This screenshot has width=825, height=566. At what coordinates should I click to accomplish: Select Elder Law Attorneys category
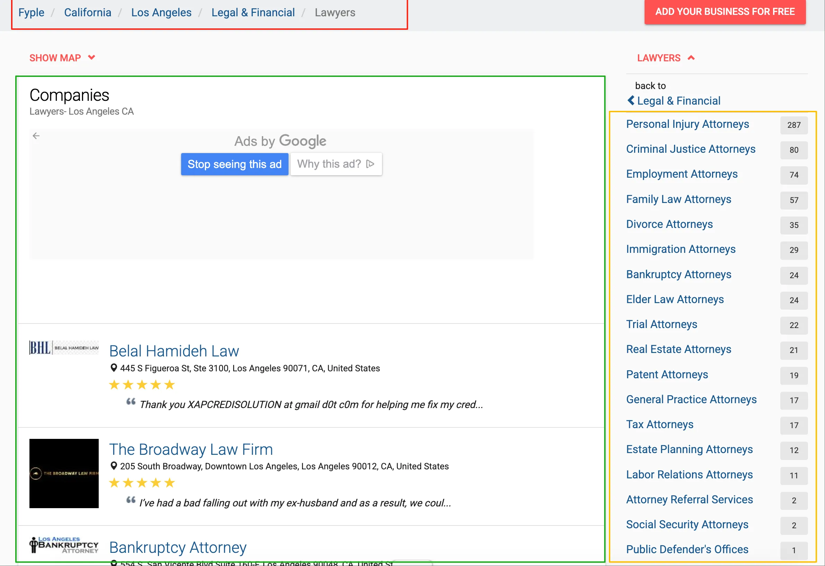click(675, 299)
